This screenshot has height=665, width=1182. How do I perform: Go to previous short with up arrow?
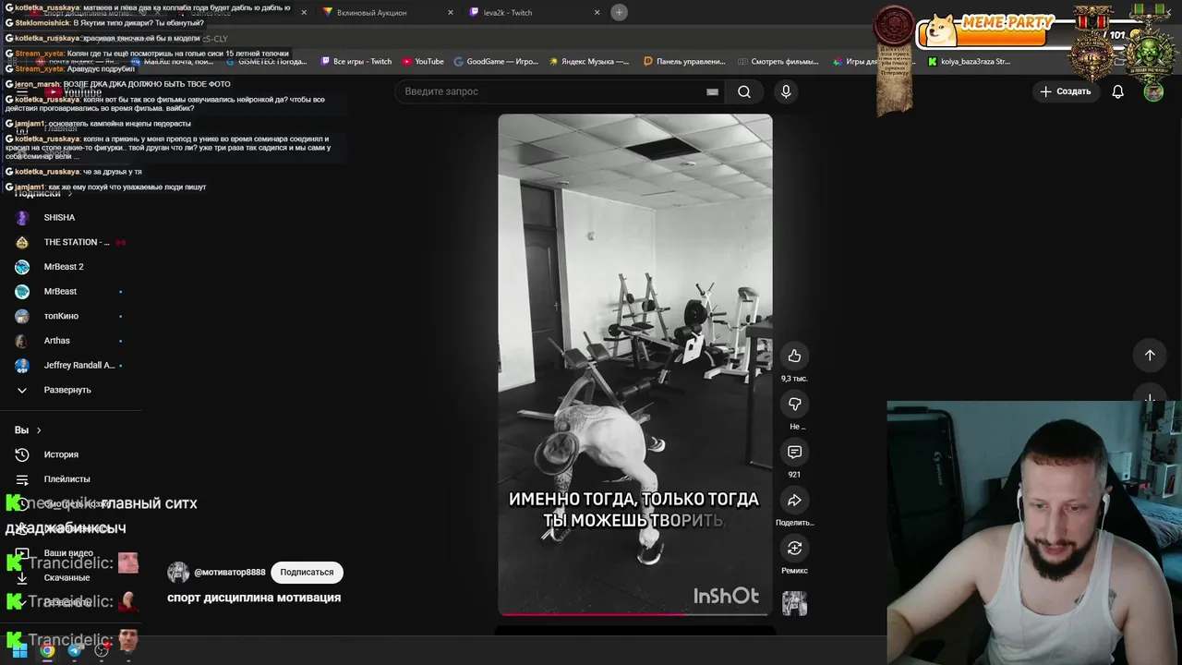pos(1150,356)
